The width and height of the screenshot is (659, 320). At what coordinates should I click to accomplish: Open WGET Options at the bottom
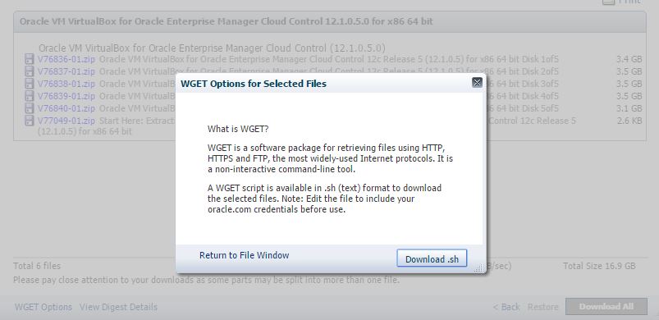(43, 307)
